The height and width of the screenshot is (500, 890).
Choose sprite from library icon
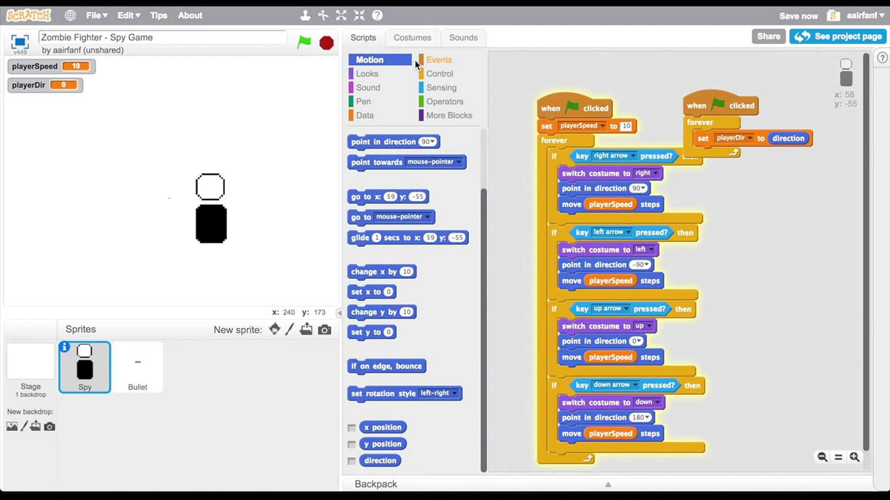coord(274,329)
